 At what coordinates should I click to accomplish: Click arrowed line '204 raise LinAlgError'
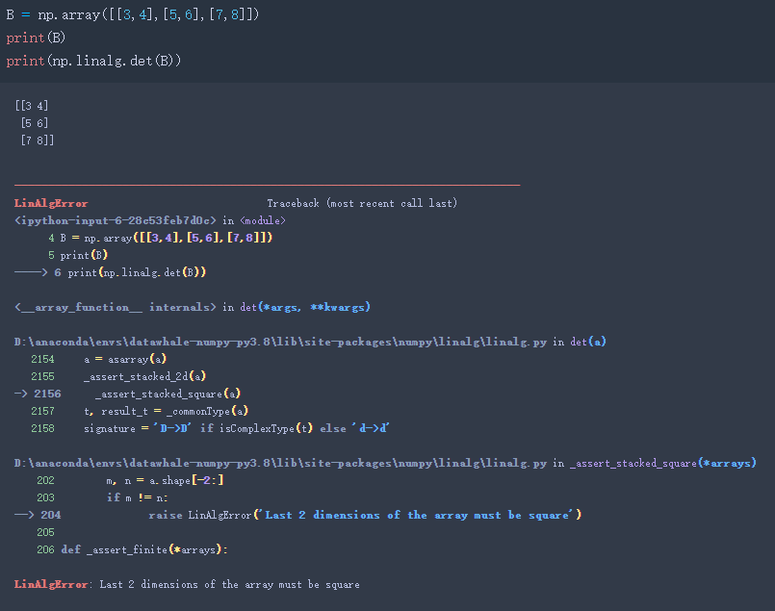pyautogui.click(x=298, y=515)
